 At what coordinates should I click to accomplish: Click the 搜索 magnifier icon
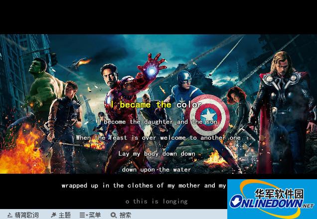point(114,215)
